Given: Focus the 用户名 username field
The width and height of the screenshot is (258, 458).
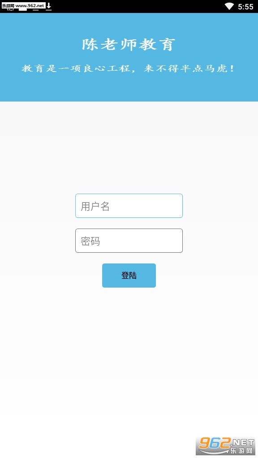Looking at the screenshot, I should (129, 206).
